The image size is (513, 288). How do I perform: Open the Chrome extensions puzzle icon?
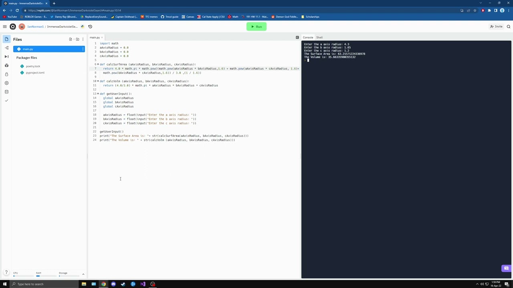click(489, 10)
